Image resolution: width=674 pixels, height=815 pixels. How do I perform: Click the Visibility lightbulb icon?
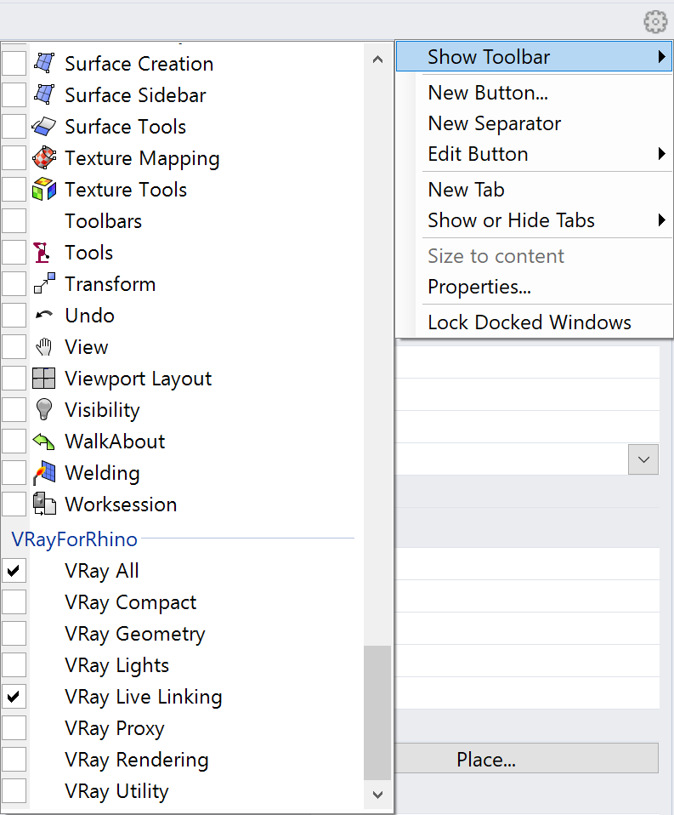(44, 409)
